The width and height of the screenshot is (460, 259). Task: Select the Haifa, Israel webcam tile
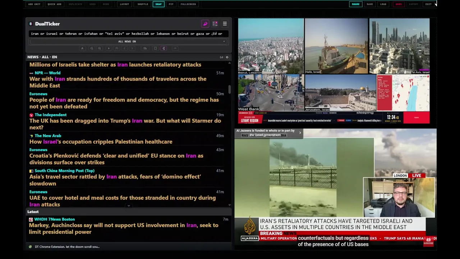[336, 46]
